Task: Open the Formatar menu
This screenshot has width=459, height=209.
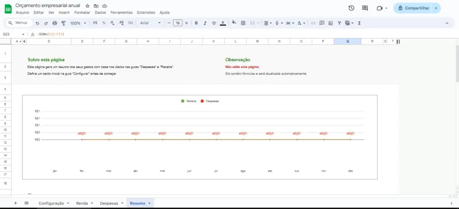Action: tap(82, 13)
